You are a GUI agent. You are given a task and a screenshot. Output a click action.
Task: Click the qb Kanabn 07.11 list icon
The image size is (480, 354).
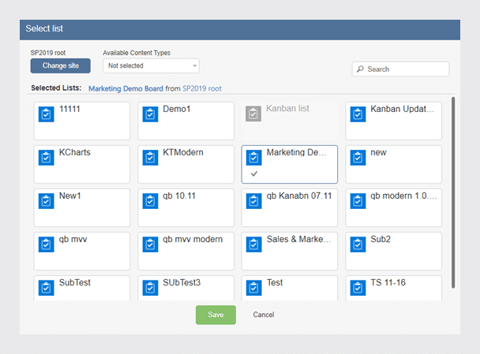pos(253,201)
